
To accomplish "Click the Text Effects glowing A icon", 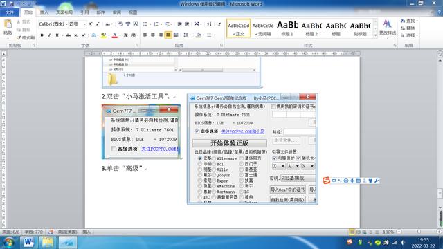I will click(x=93, y=35).
